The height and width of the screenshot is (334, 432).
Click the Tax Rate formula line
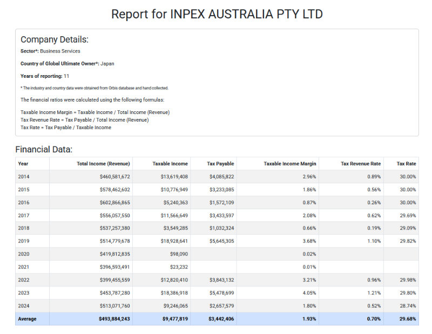pos(66,128)
